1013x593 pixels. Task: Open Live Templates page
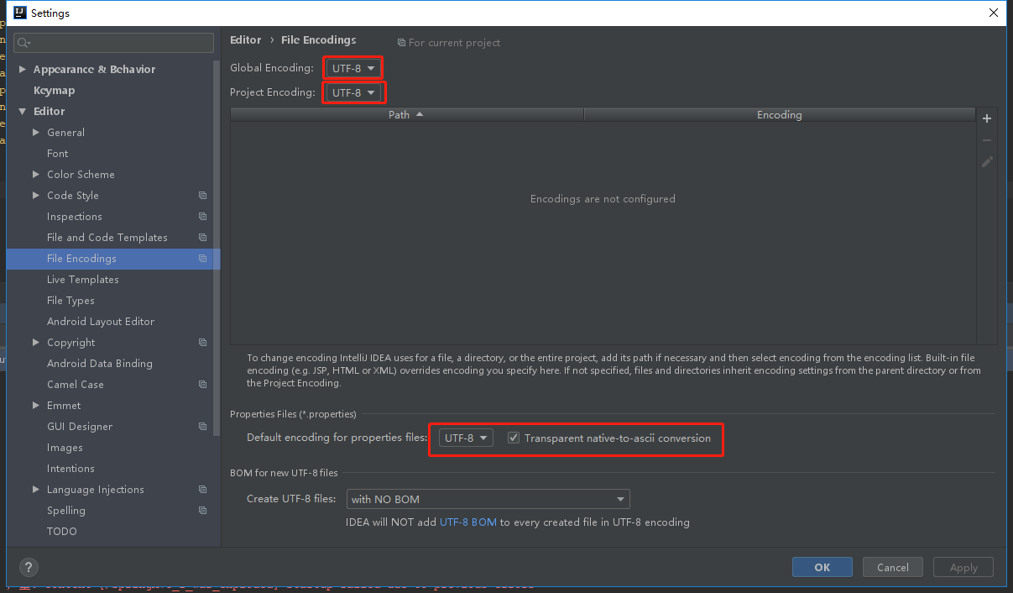tap(83, 279)
